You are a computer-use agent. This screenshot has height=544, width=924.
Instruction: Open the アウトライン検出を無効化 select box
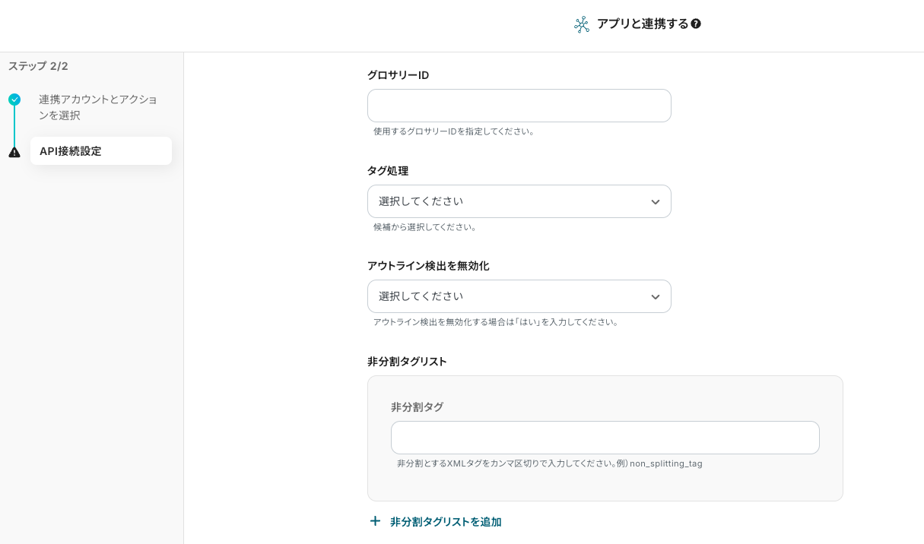[510, 296]
